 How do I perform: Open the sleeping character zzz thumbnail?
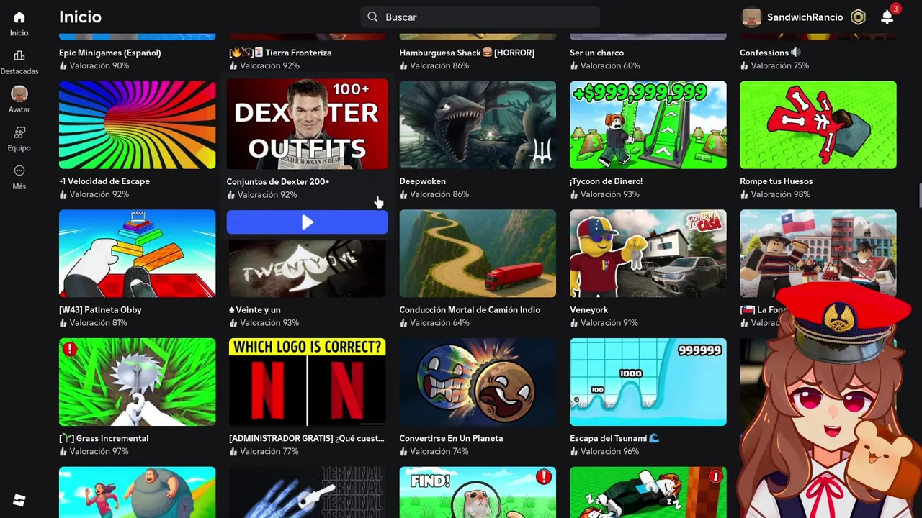(648, 492)
